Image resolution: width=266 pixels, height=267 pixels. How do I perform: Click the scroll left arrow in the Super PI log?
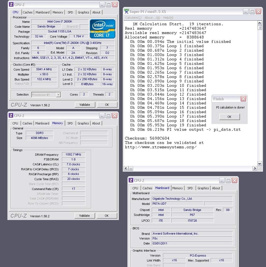pyautogui.click(x=126, y=168)
